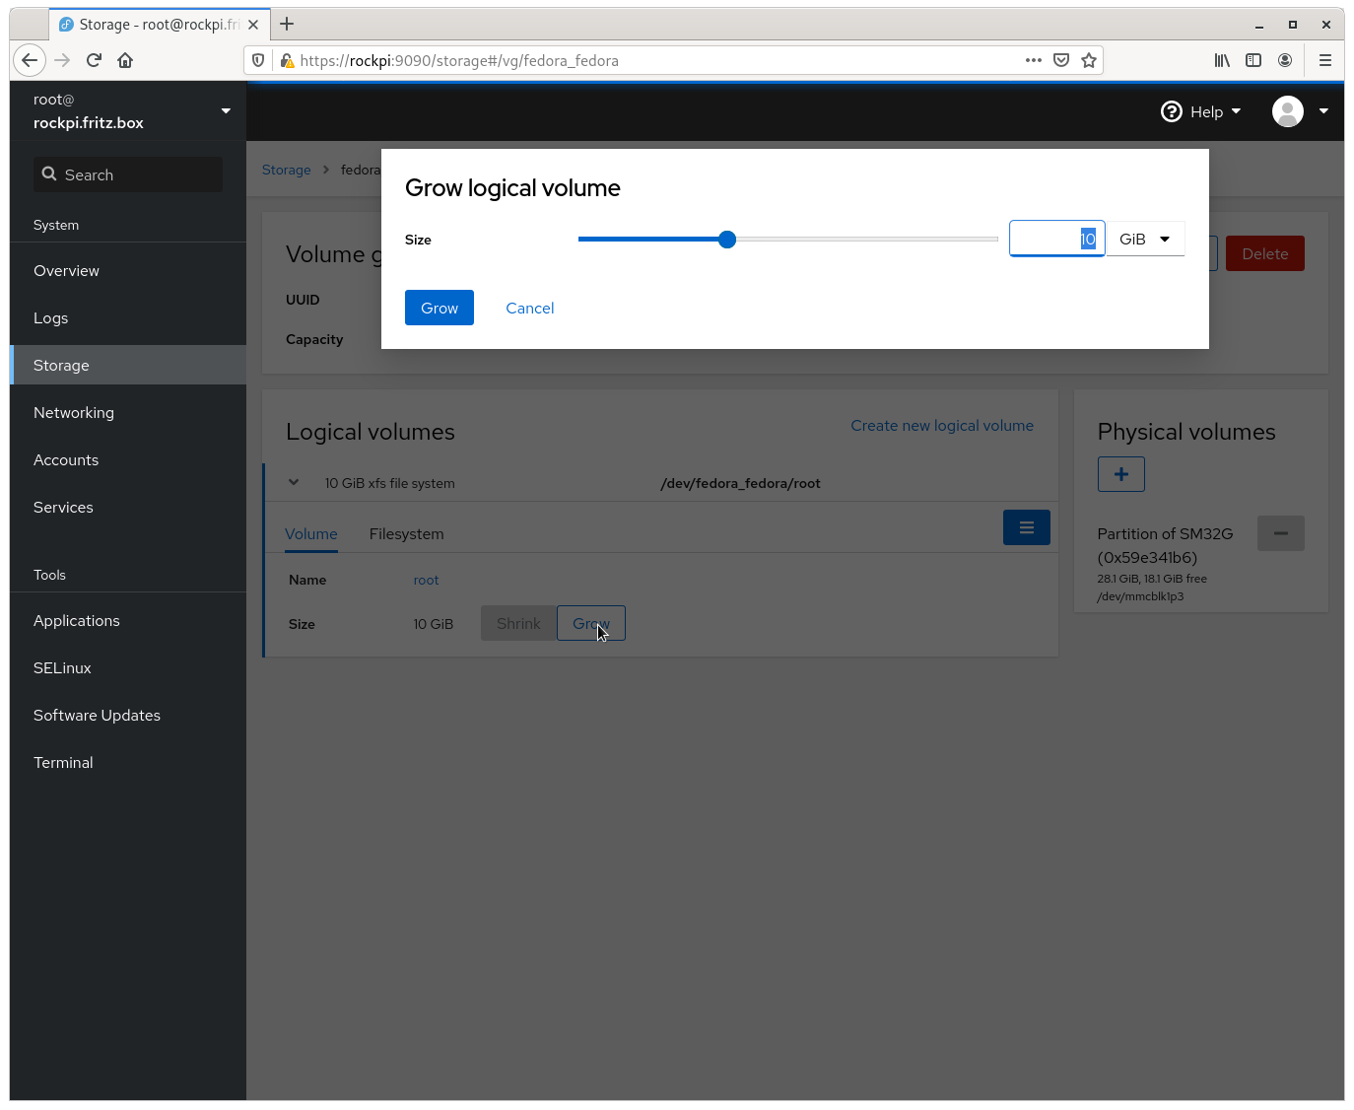Click the browser forward arrow
This screenshot has height=1110, width=1354.
(x=62, y=60)
